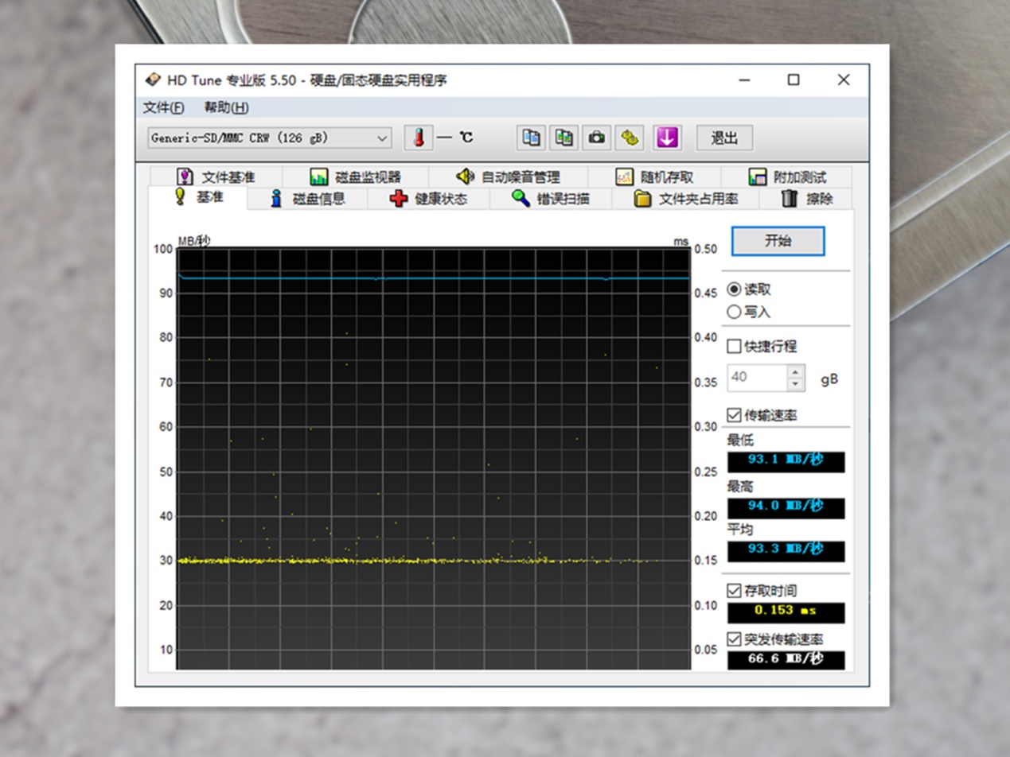Enable the 快捷行程 checkbox
The height and width of the screenshot is (757, 1010).
(734, 346)
